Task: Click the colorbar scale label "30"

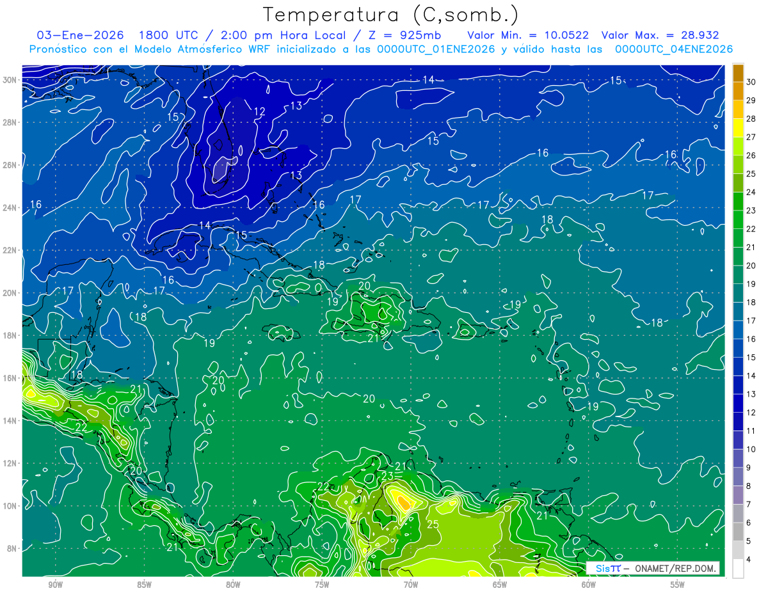Action: point(751,81)
